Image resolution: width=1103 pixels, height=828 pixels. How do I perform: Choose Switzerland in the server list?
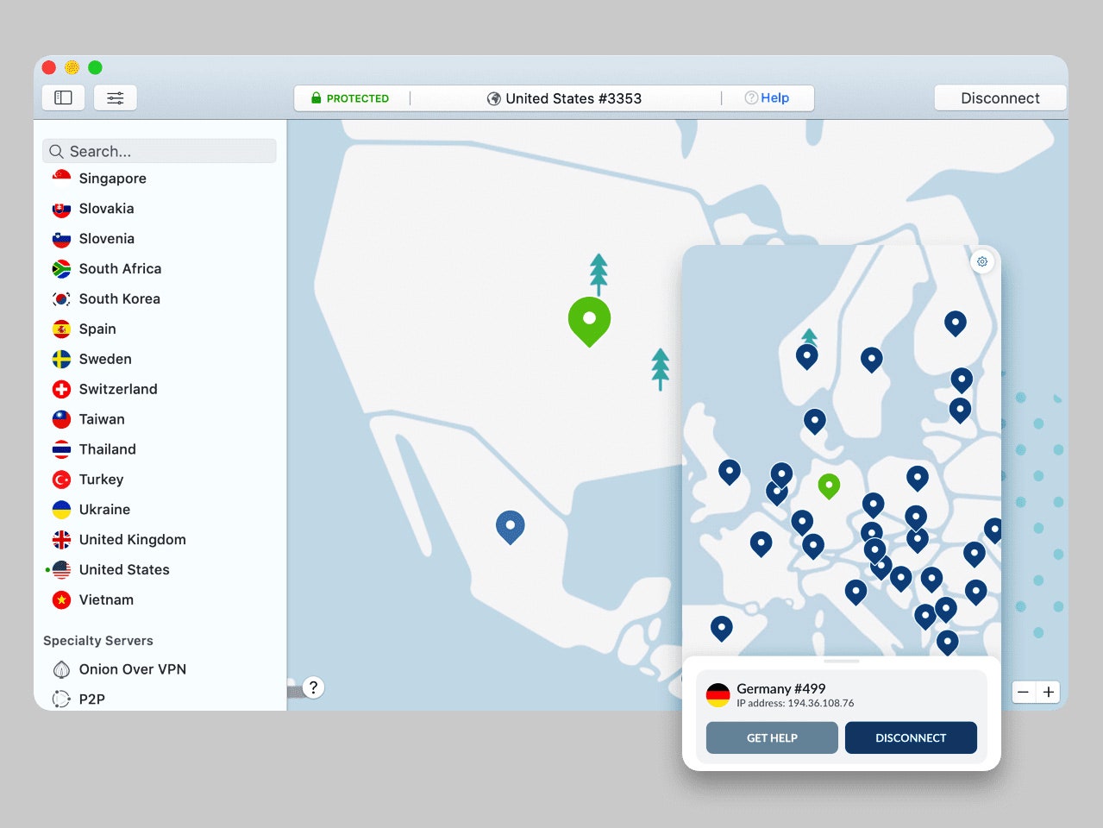click(117, 389)
